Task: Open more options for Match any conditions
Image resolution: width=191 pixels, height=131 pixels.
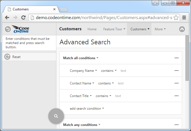Action: tap(176, 125)
